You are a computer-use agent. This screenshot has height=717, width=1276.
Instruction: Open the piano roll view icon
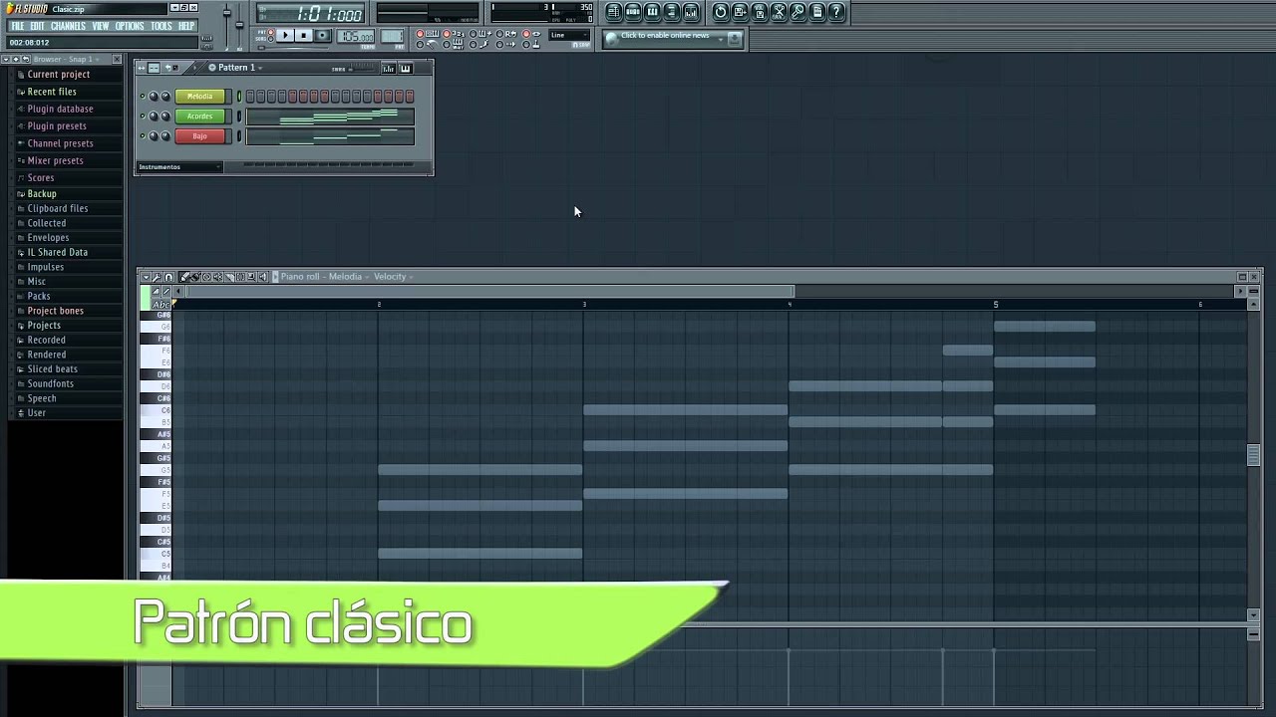click(x=652, y=12)
